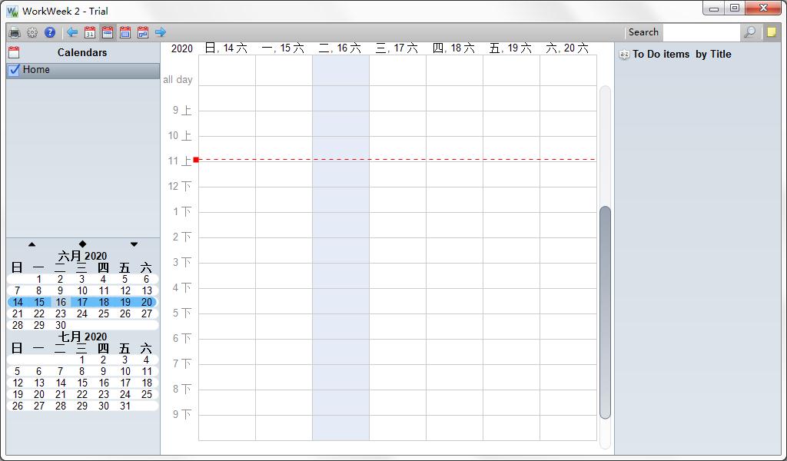Click the yellow sticky note icon
Image resolution: width=787 pixels, height=461 pixels.
click(772, 32)
